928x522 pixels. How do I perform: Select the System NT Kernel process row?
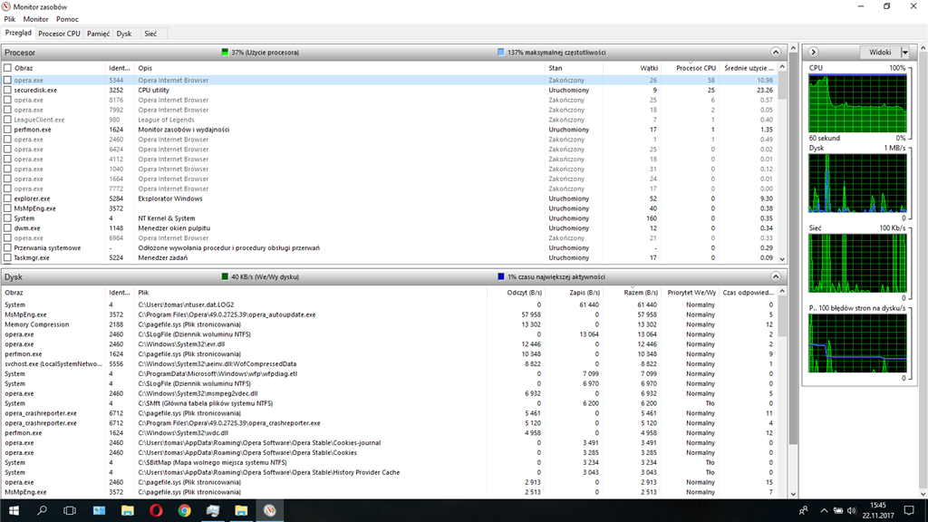pyautogui.click(x=391, y=218)
